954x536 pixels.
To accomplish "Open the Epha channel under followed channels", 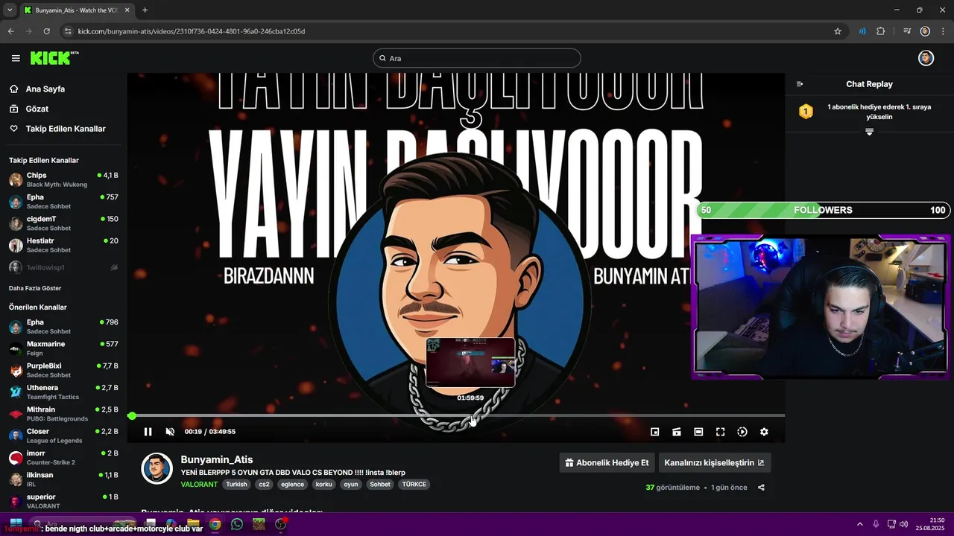I will coord(63,202).
